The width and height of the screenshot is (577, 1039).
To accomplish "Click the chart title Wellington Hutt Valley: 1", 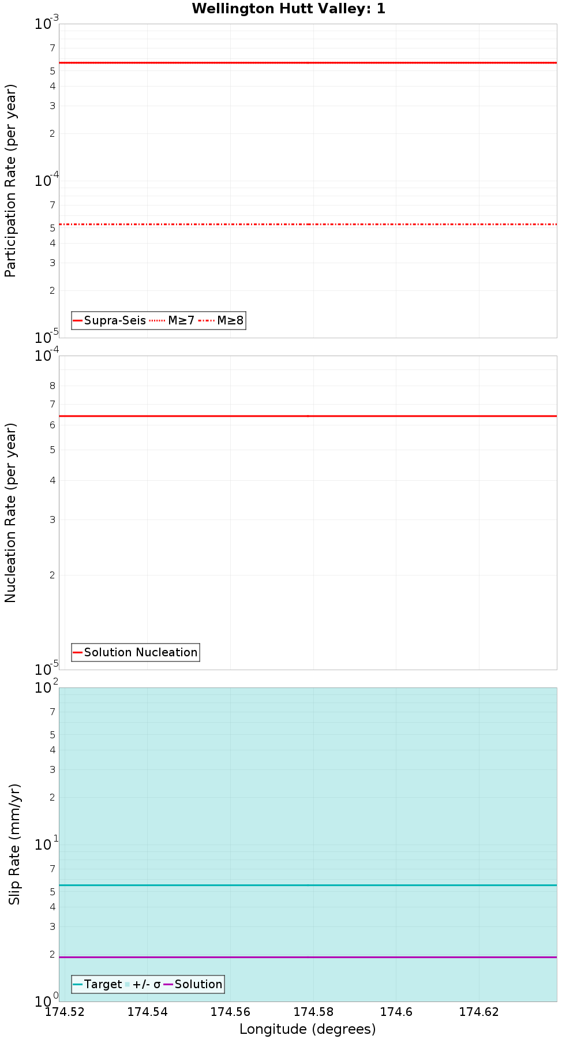I will pos(288,9).
